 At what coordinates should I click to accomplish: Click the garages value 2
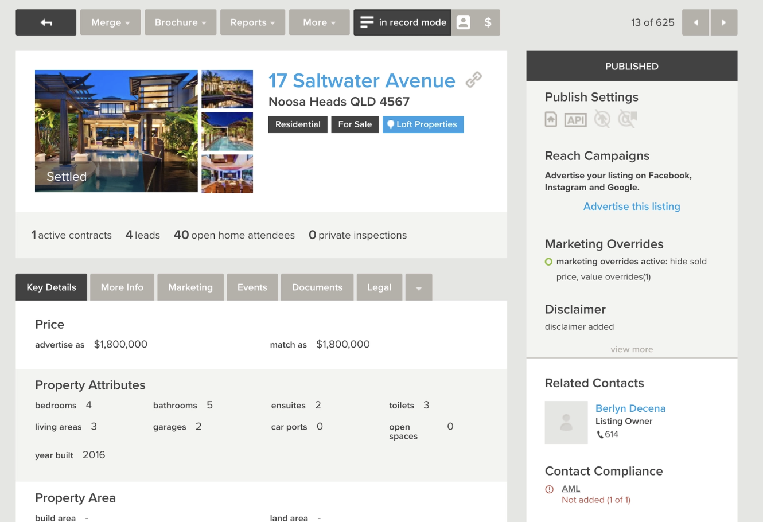pos(198,426)
